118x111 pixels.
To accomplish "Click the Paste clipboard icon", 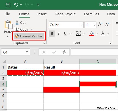I will pyautogui.click(x=9, y=25).
